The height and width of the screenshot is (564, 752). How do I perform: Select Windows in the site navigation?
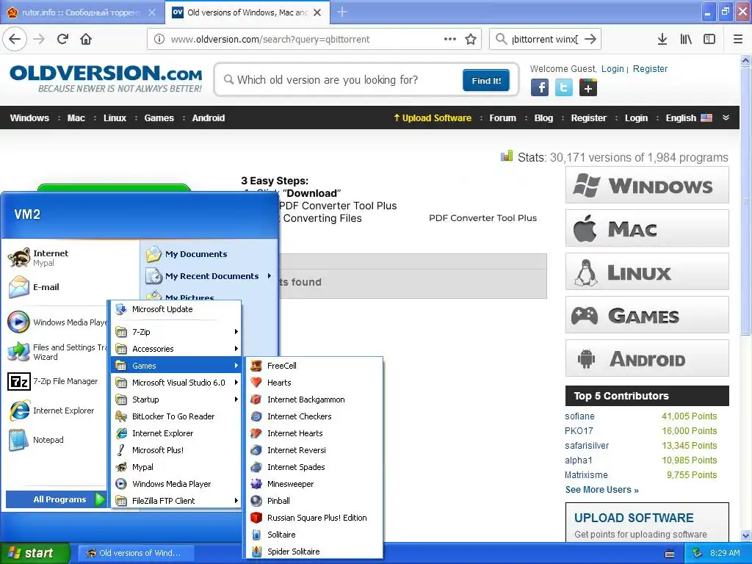click(x=29, y=118)
